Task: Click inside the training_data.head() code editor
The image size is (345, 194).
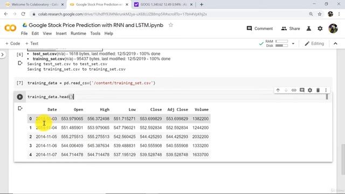Action: [x=176, y=97]
